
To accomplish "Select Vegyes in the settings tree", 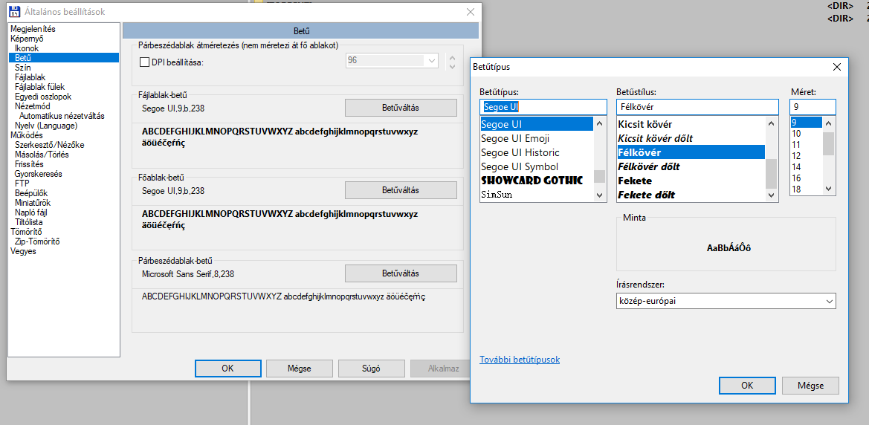I will click(x=23, y=251).
